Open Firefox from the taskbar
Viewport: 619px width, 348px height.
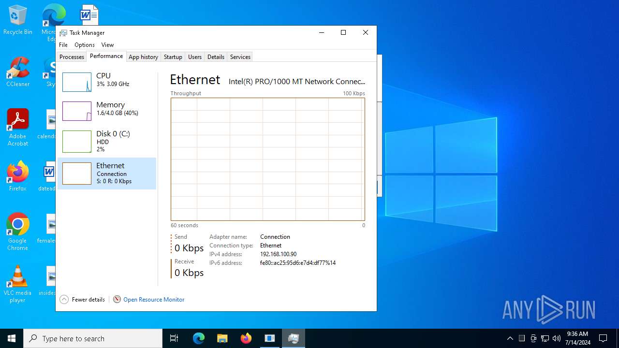246,338
